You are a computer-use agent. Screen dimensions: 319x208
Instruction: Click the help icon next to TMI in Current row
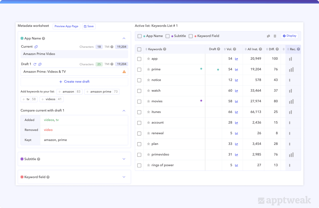tap(112, 47)
